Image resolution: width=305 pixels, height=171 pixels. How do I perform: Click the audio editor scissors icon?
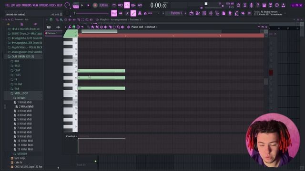click(245, 5)
